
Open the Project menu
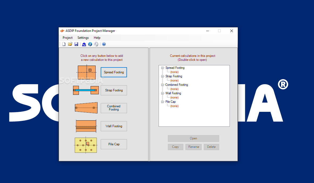(67, 38)
